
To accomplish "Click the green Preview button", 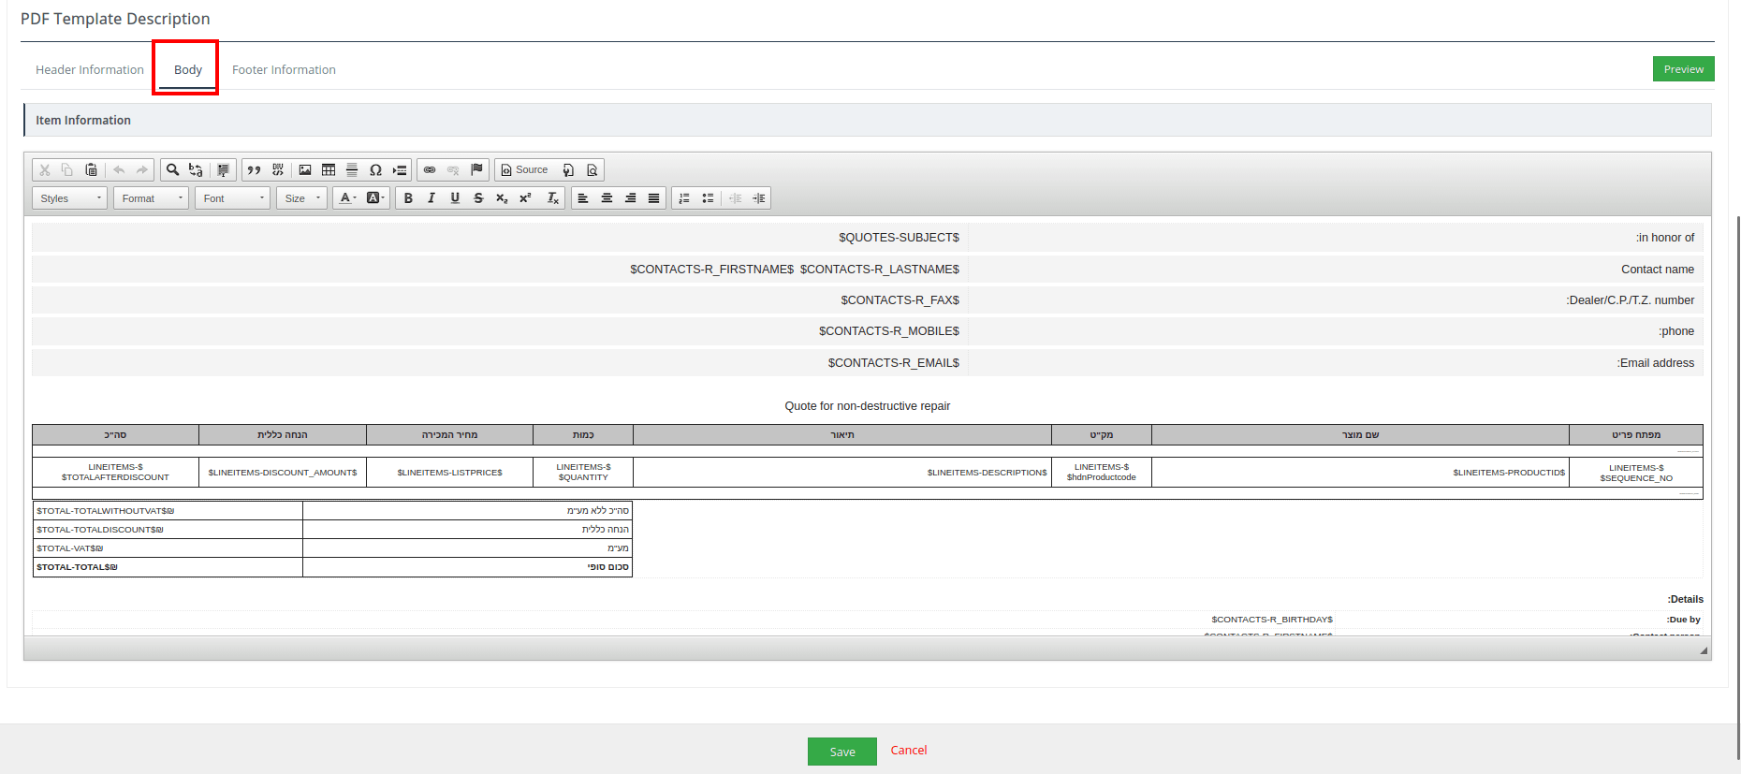I will point(1684,69).
